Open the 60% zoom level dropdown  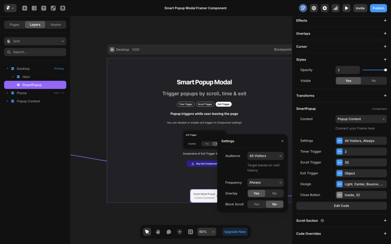coord(207,232)
